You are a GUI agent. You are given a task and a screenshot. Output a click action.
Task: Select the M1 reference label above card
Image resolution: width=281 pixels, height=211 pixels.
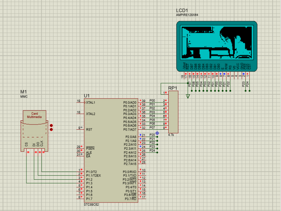23,92
